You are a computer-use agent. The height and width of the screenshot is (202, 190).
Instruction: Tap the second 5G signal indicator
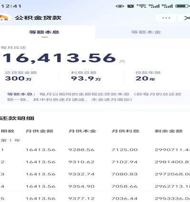click(x=167, y=6)
